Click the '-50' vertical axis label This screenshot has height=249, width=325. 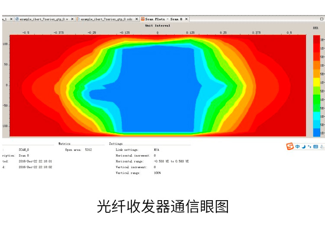click(x=5, y=105)
